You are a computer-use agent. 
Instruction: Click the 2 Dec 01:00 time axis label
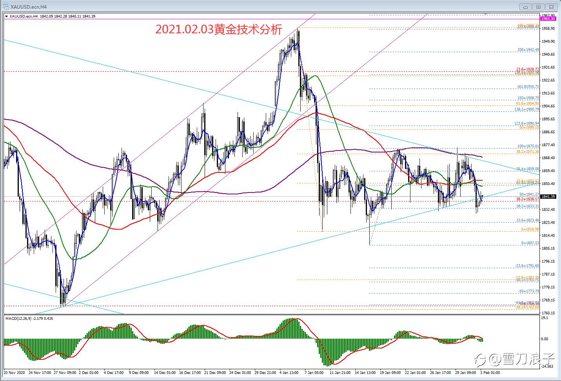(x=89, y=373)
